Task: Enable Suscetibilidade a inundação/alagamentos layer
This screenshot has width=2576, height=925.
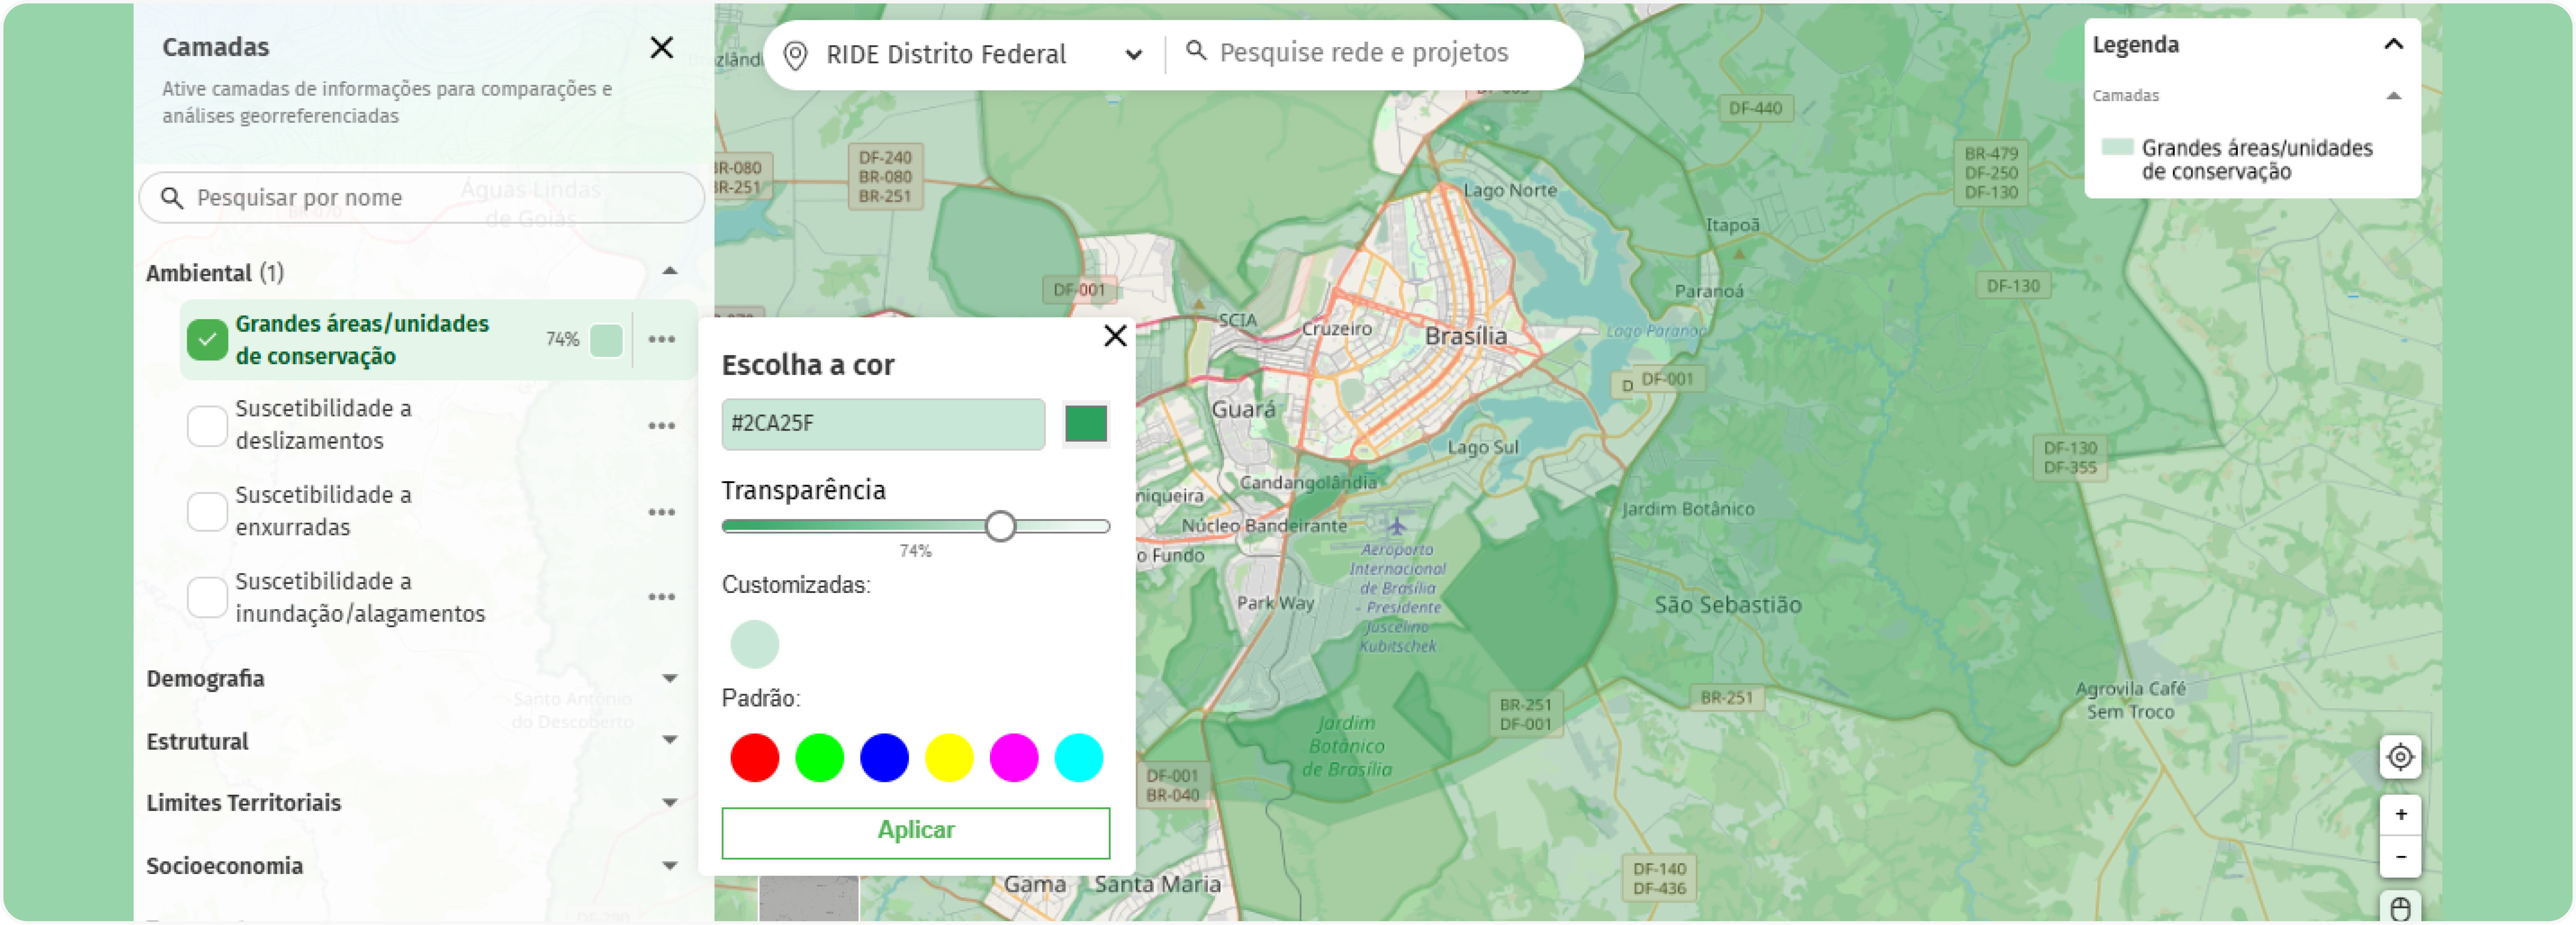Action: (207, 597)
